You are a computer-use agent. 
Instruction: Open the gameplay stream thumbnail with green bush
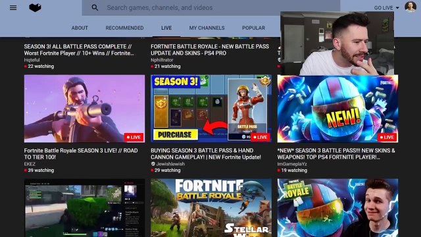coord(84,208)
